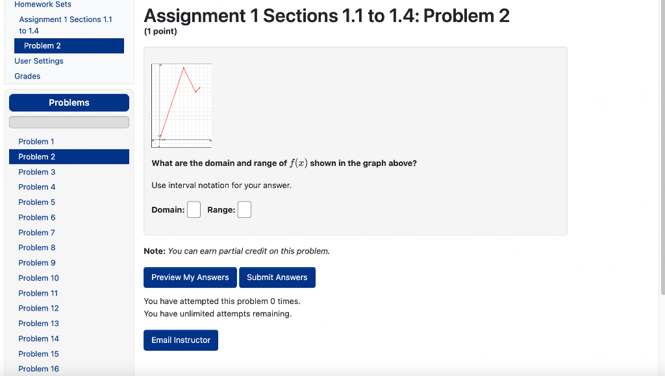Open Problem 5
665x376 pixels.
tap(36, 202)
